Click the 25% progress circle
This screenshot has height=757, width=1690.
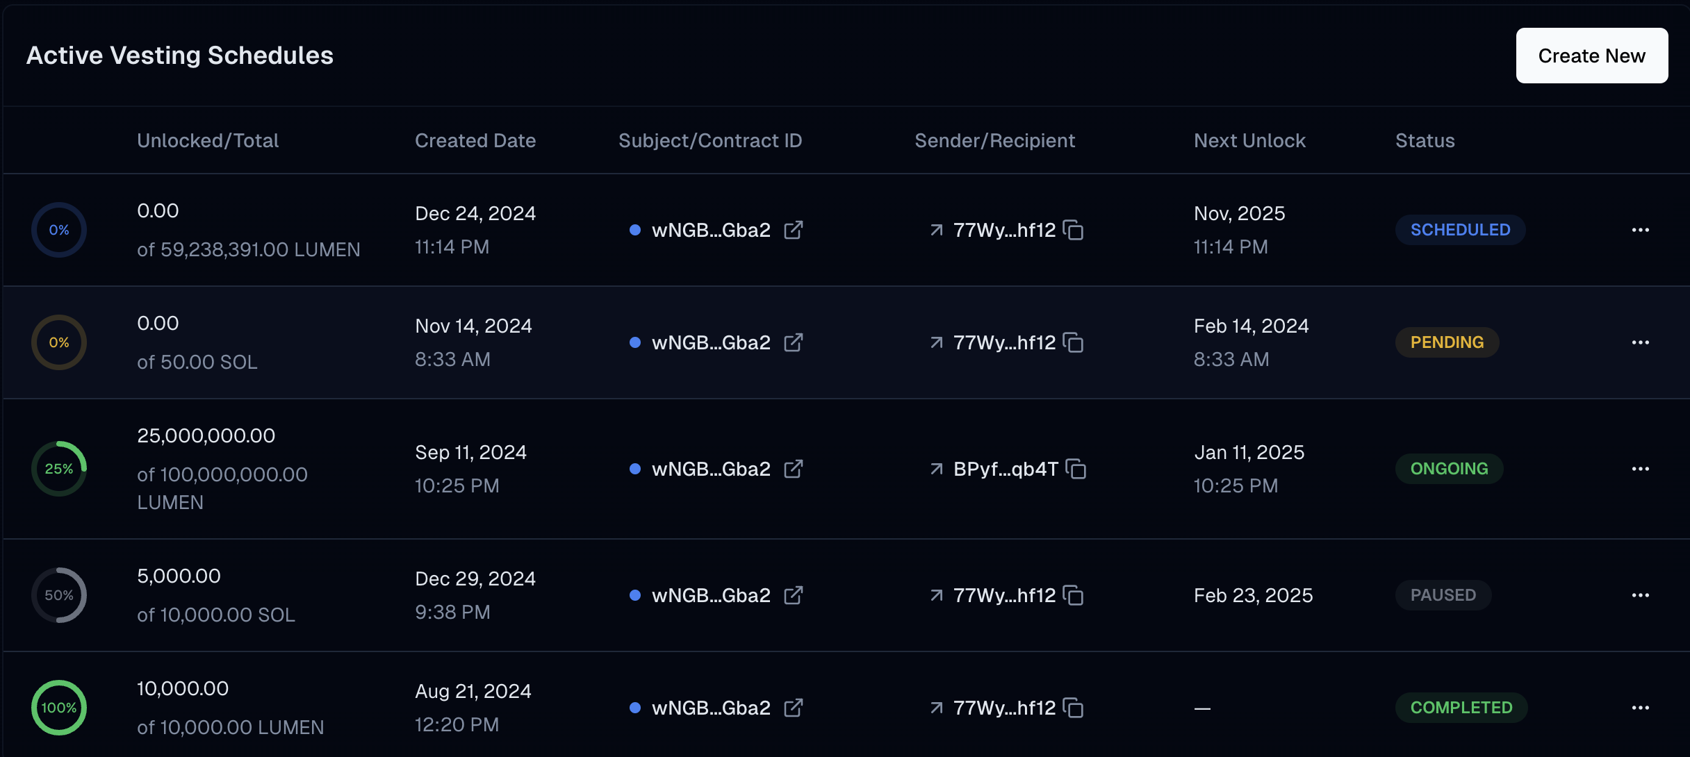(x=59, y=469)
